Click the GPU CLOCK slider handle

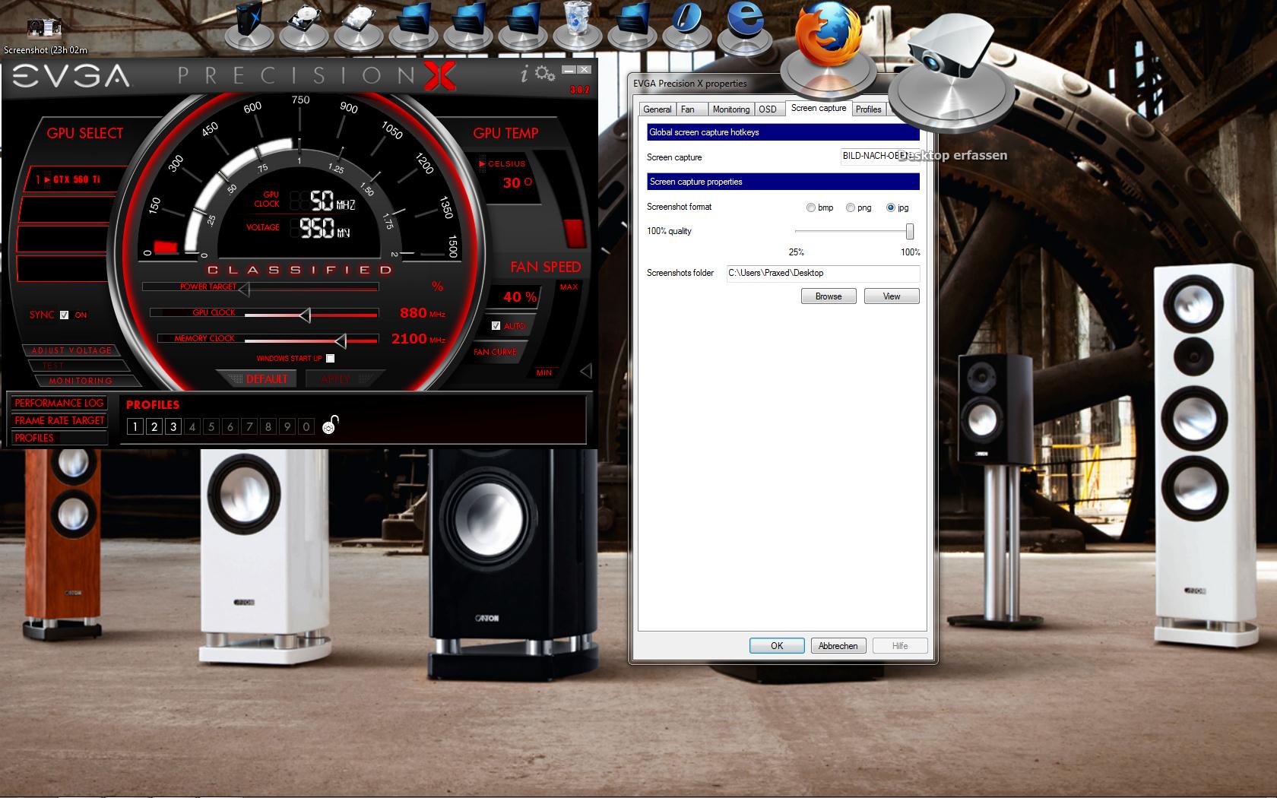(305, 314)
